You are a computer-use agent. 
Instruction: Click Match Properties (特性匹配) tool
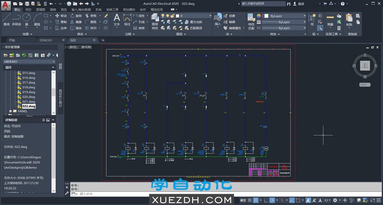click(251, 21)
